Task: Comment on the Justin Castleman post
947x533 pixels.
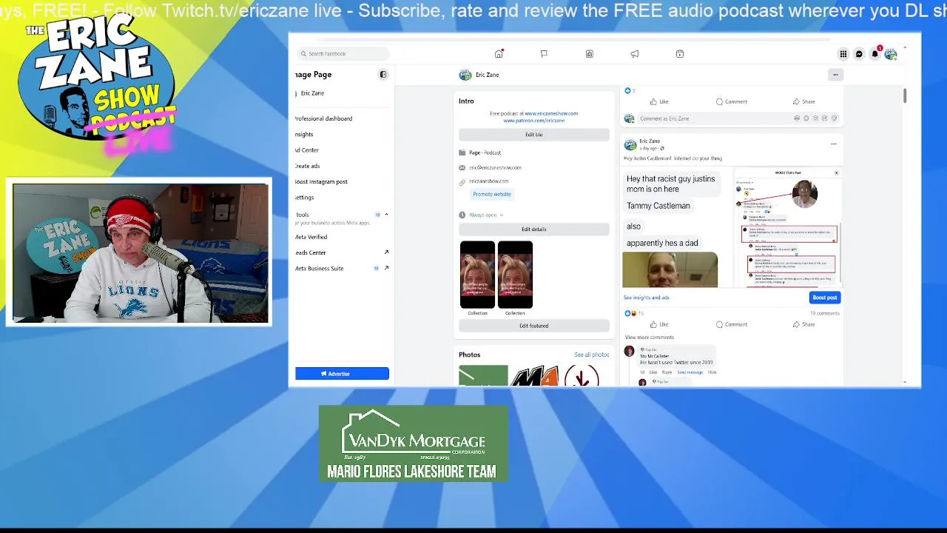Action: (732, 324)
